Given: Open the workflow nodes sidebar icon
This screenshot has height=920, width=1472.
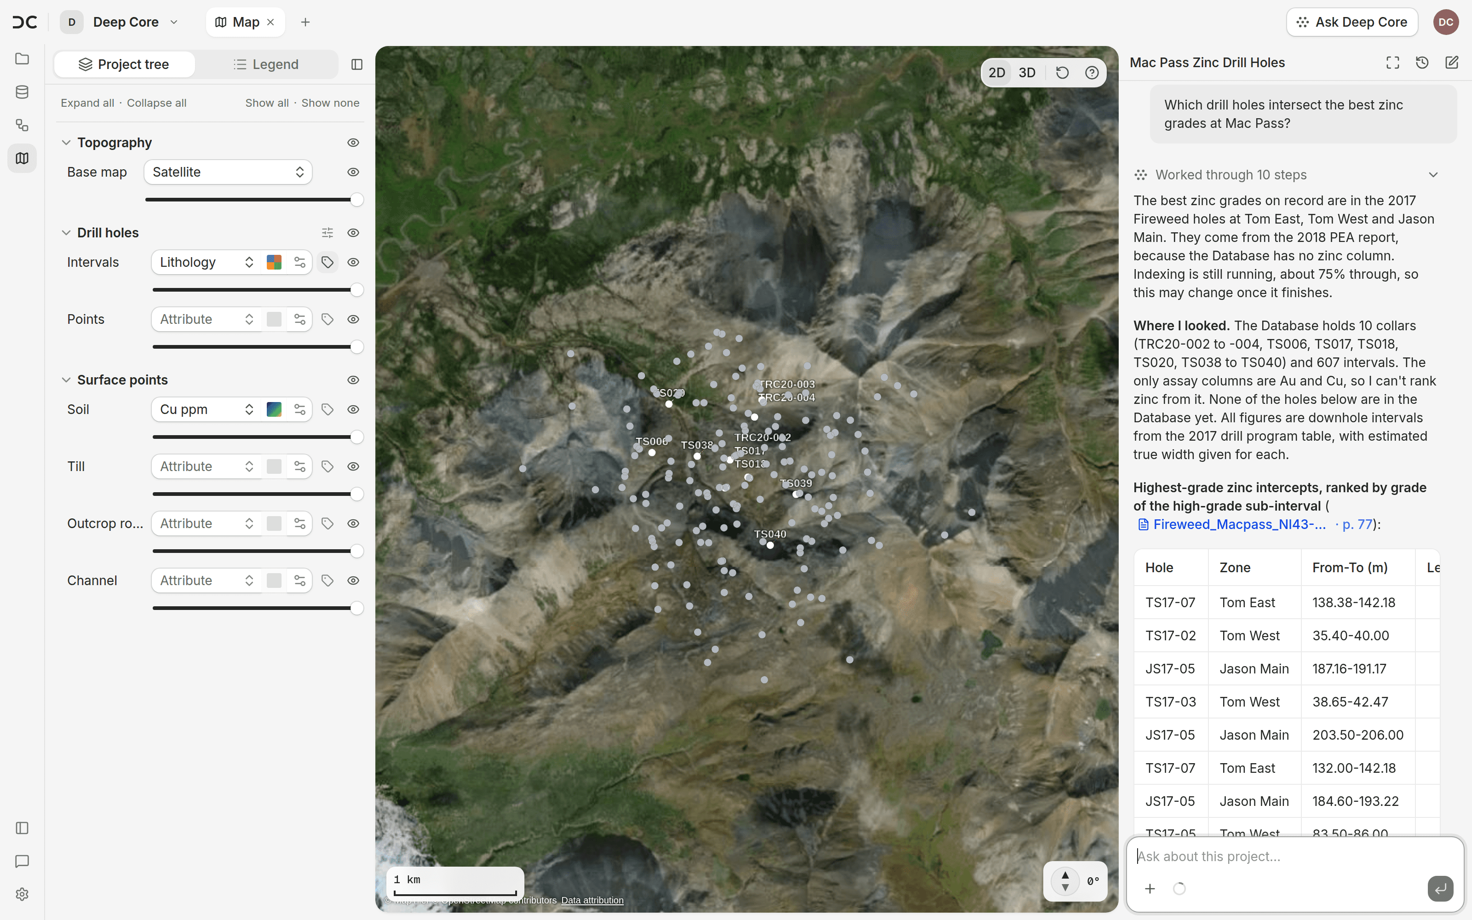Looking at the screenshot, I should pyautogui.click(x=22, y=125).
